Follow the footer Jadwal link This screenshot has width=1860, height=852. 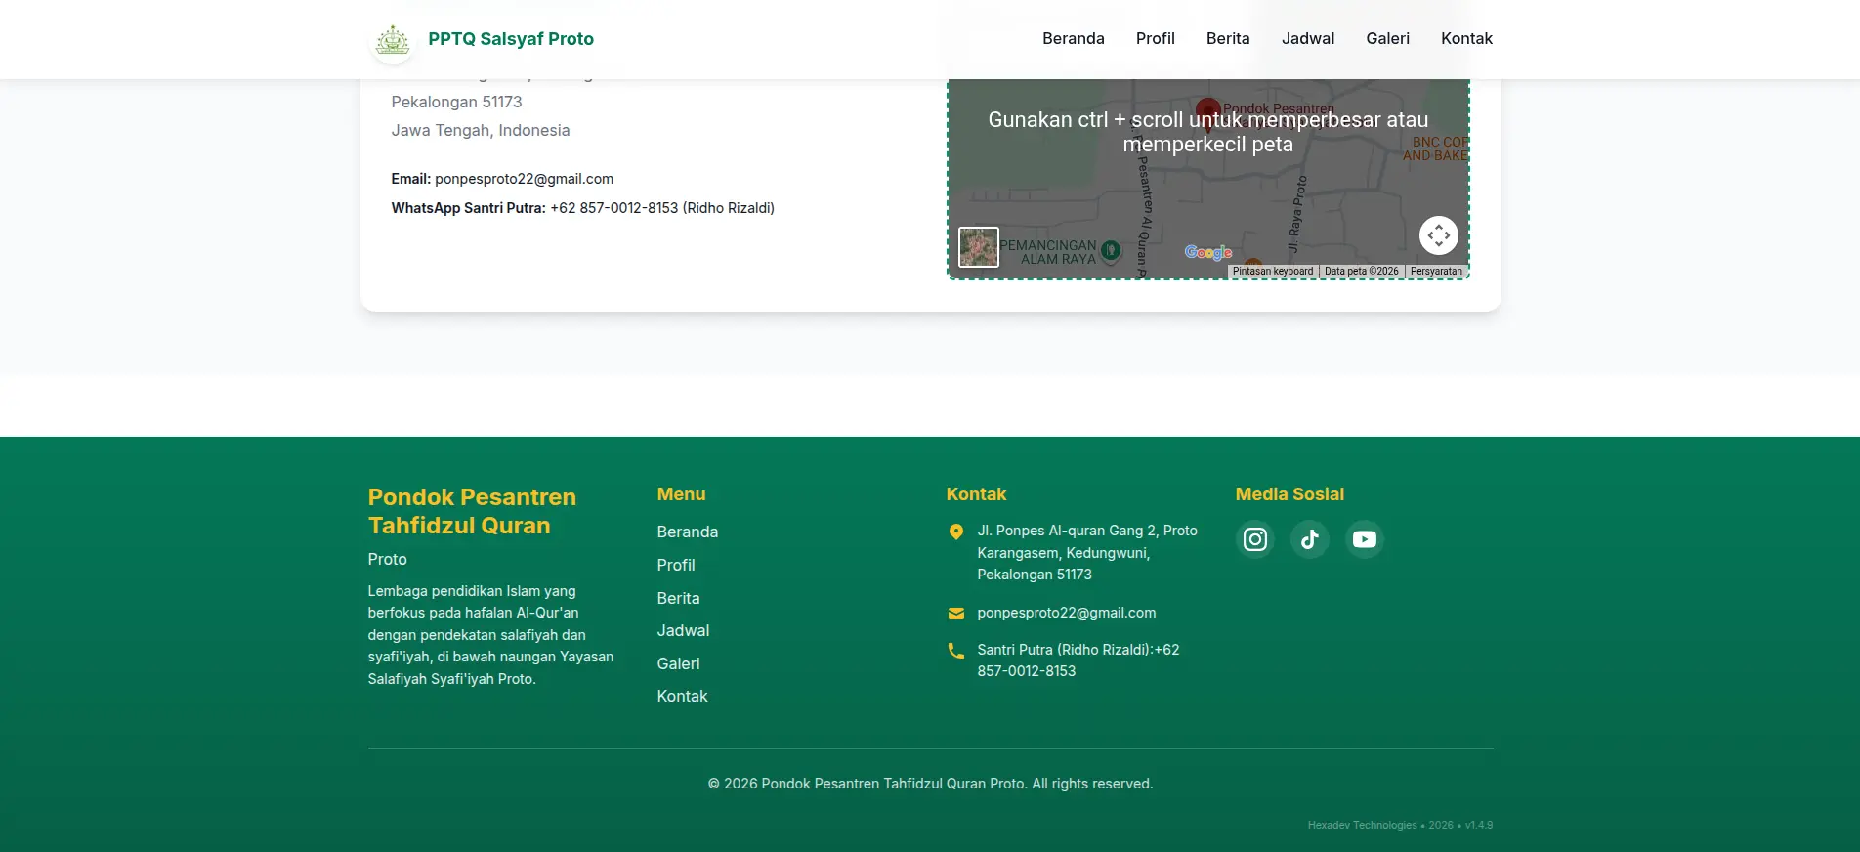coord(684,631)
